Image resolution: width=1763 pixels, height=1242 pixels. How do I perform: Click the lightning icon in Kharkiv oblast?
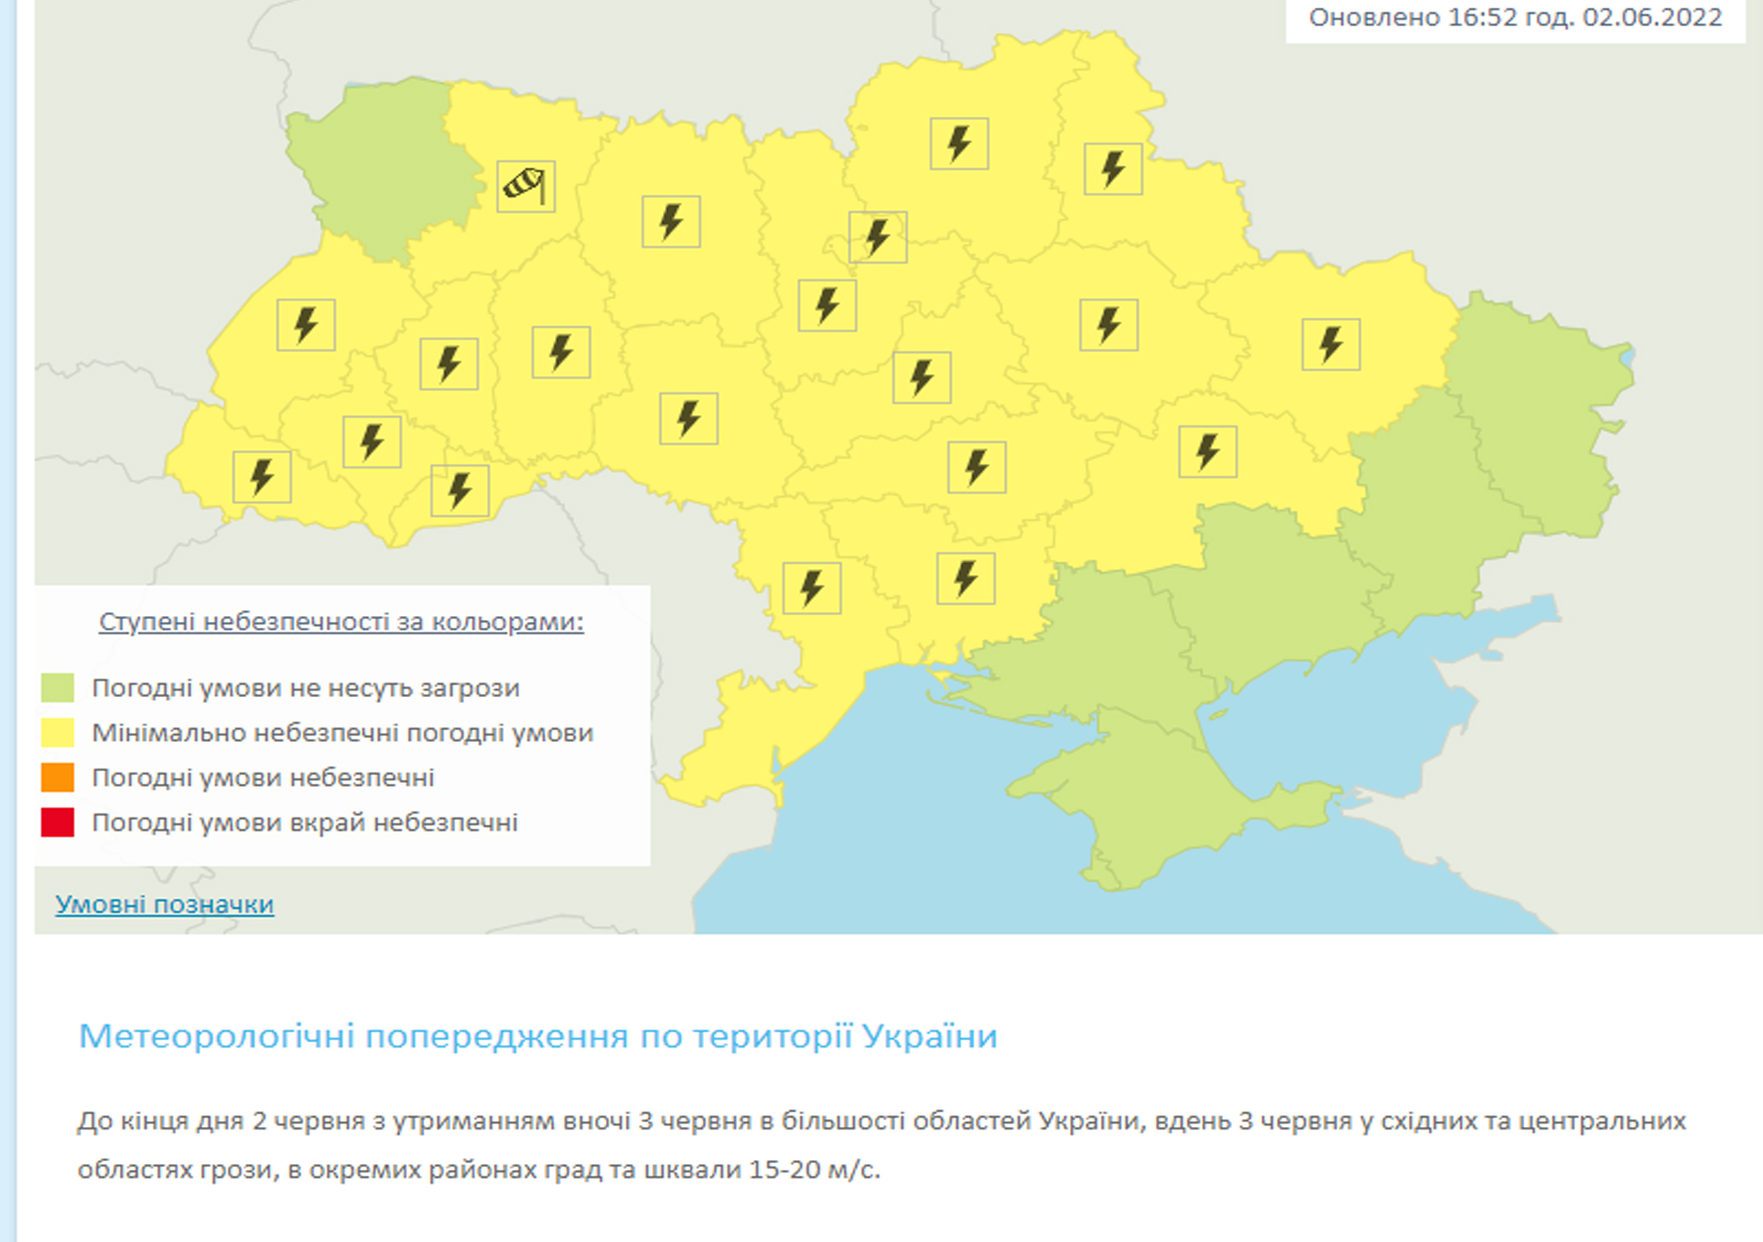[1331, 344]
